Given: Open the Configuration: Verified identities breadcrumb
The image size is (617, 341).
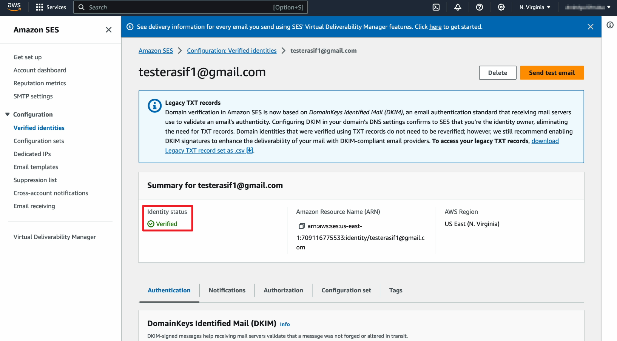Looking at the screenshot, I should point(232,51).
